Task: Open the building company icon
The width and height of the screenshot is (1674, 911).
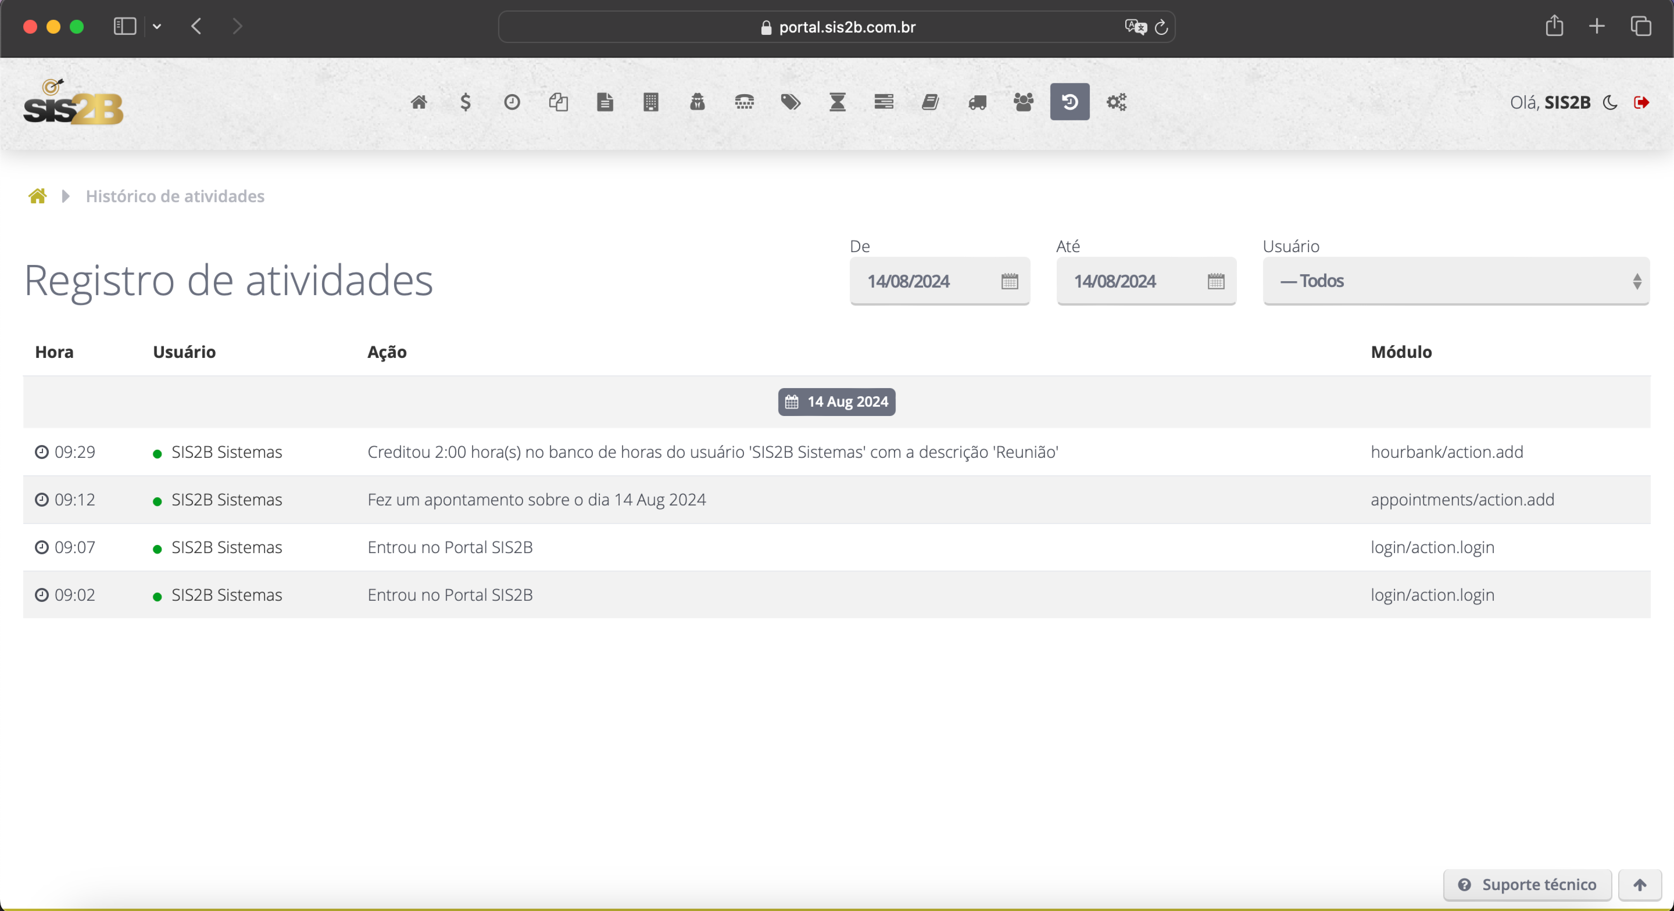Action: point(651,102)
